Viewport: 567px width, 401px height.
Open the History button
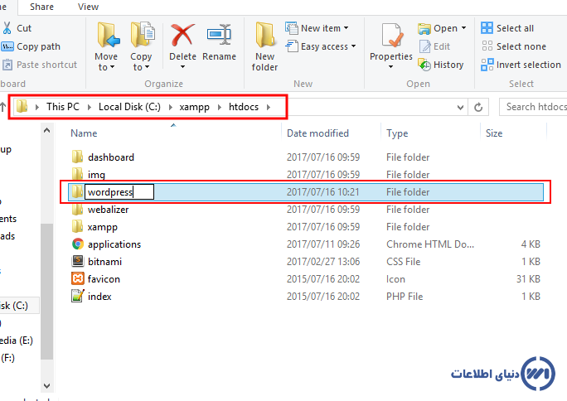coord(442,65)
